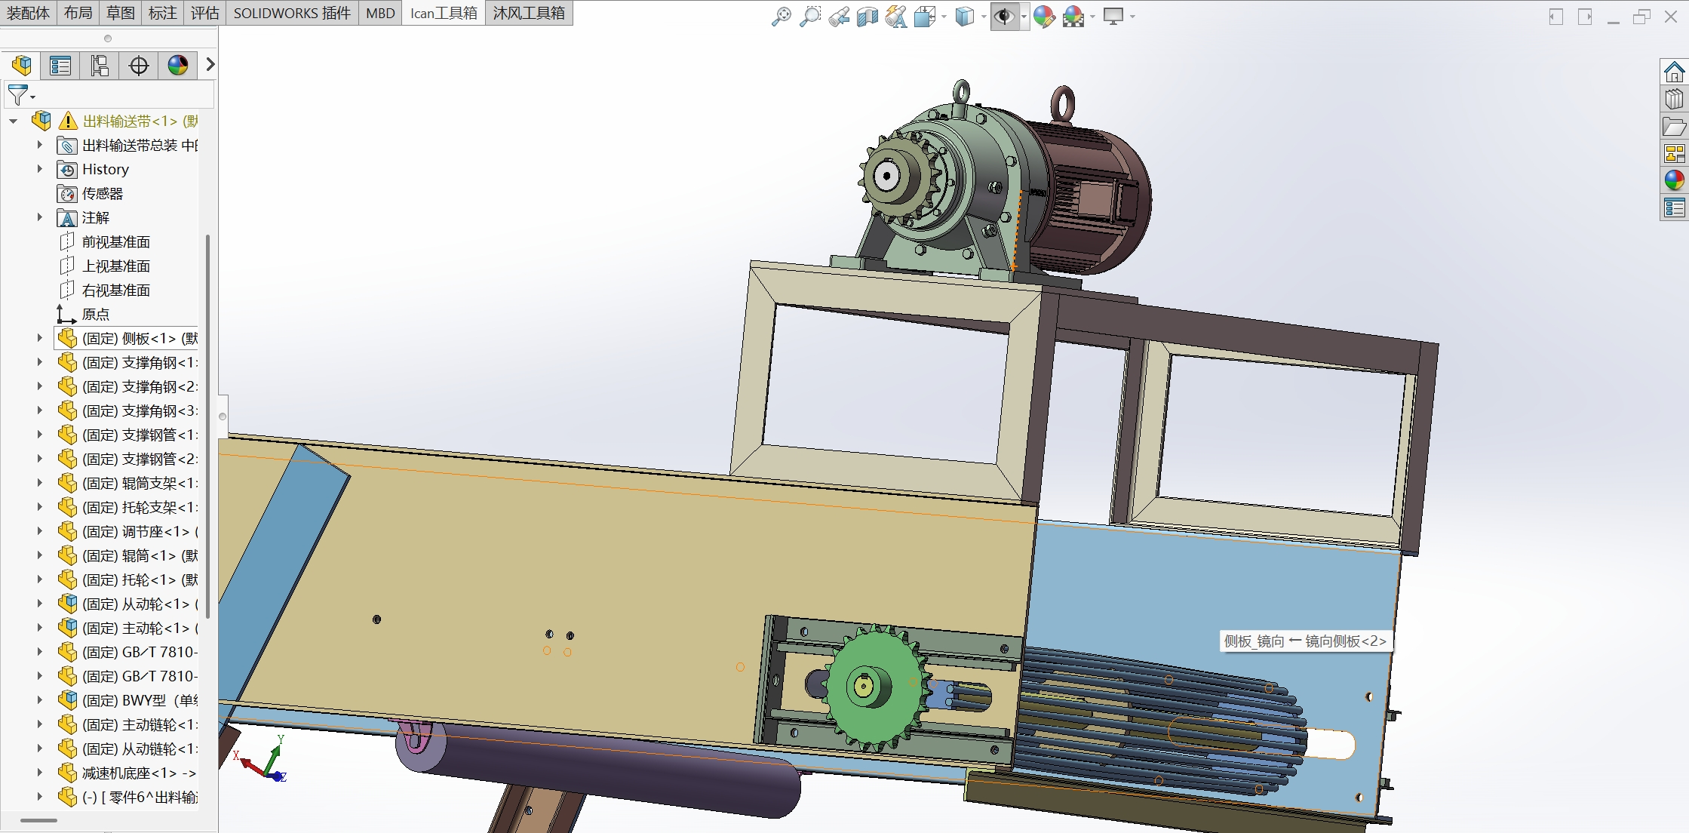
Task: Expand the 固定) 侧板<1> component node
Action: point(40,338)
